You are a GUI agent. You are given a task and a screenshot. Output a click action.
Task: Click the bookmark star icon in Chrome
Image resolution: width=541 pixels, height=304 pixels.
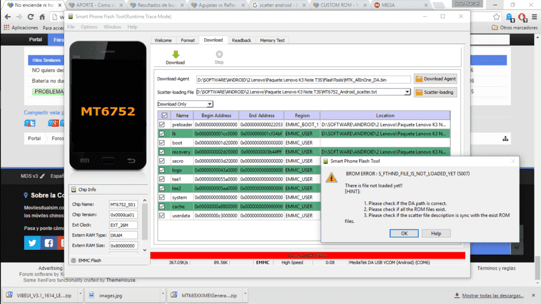496,17
